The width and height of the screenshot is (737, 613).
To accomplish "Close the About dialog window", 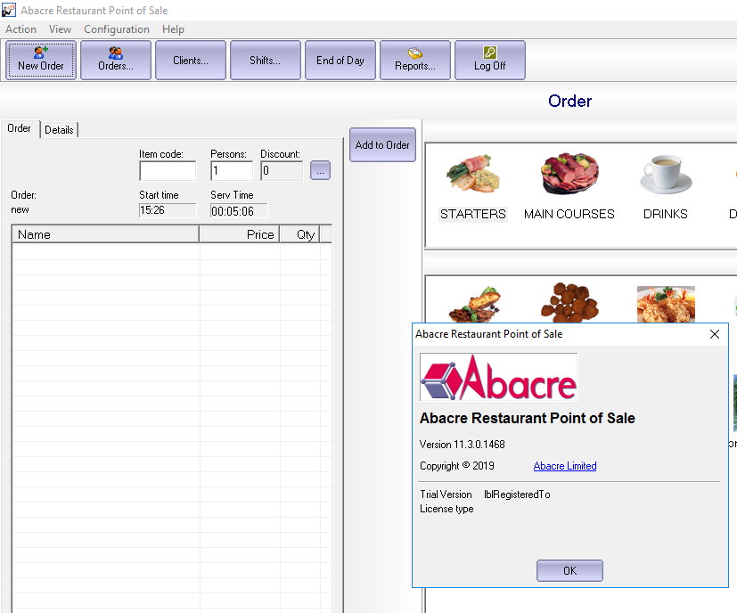I will click(x=714, y=334).
